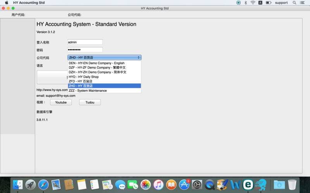
Task: Select DEN - HY-EN Demo Company English
Action: pyautogui.click(x=104, y=63)
